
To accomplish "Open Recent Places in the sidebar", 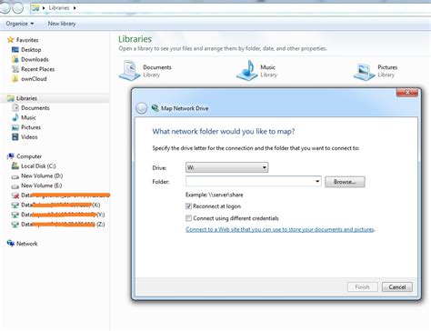I will click(x=37, y=69).
